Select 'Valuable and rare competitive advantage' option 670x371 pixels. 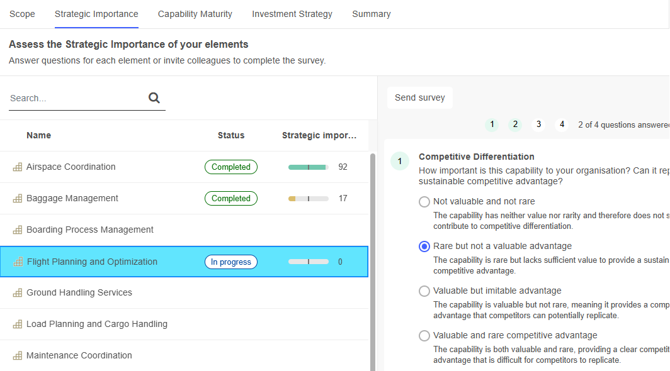click(424, 336)
